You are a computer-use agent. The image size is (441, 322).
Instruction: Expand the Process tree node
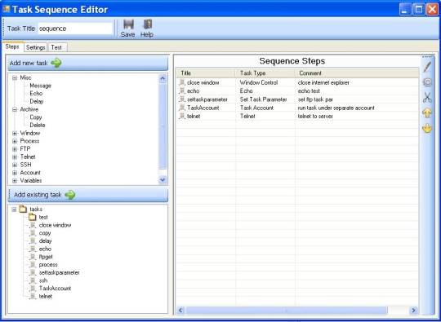15,141
